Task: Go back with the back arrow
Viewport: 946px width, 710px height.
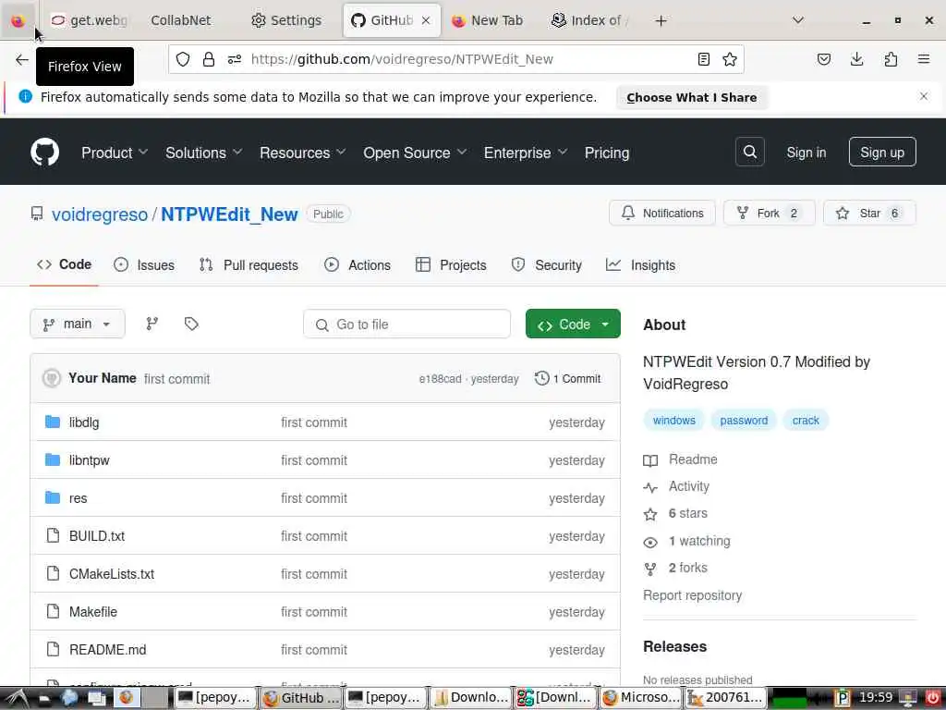Action: coord(22,59)
